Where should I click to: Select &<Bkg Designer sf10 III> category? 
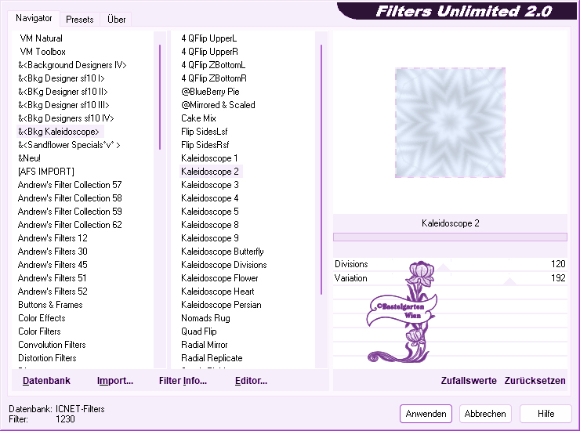pos(63,105)
